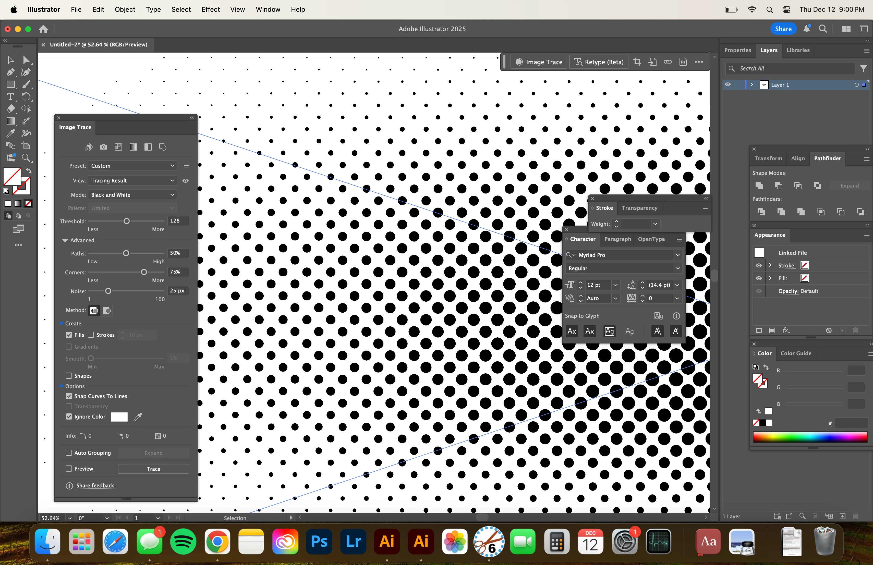Switch to the Transparency tab
873x565 pixels.
[x=639, y=208]
